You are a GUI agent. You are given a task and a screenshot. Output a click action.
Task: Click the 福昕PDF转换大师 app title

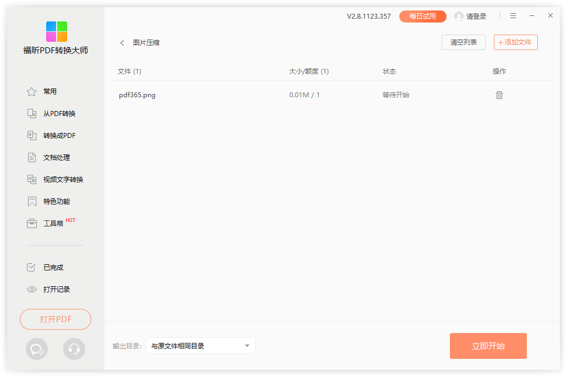pyautogui.click(x=56, y=50)
